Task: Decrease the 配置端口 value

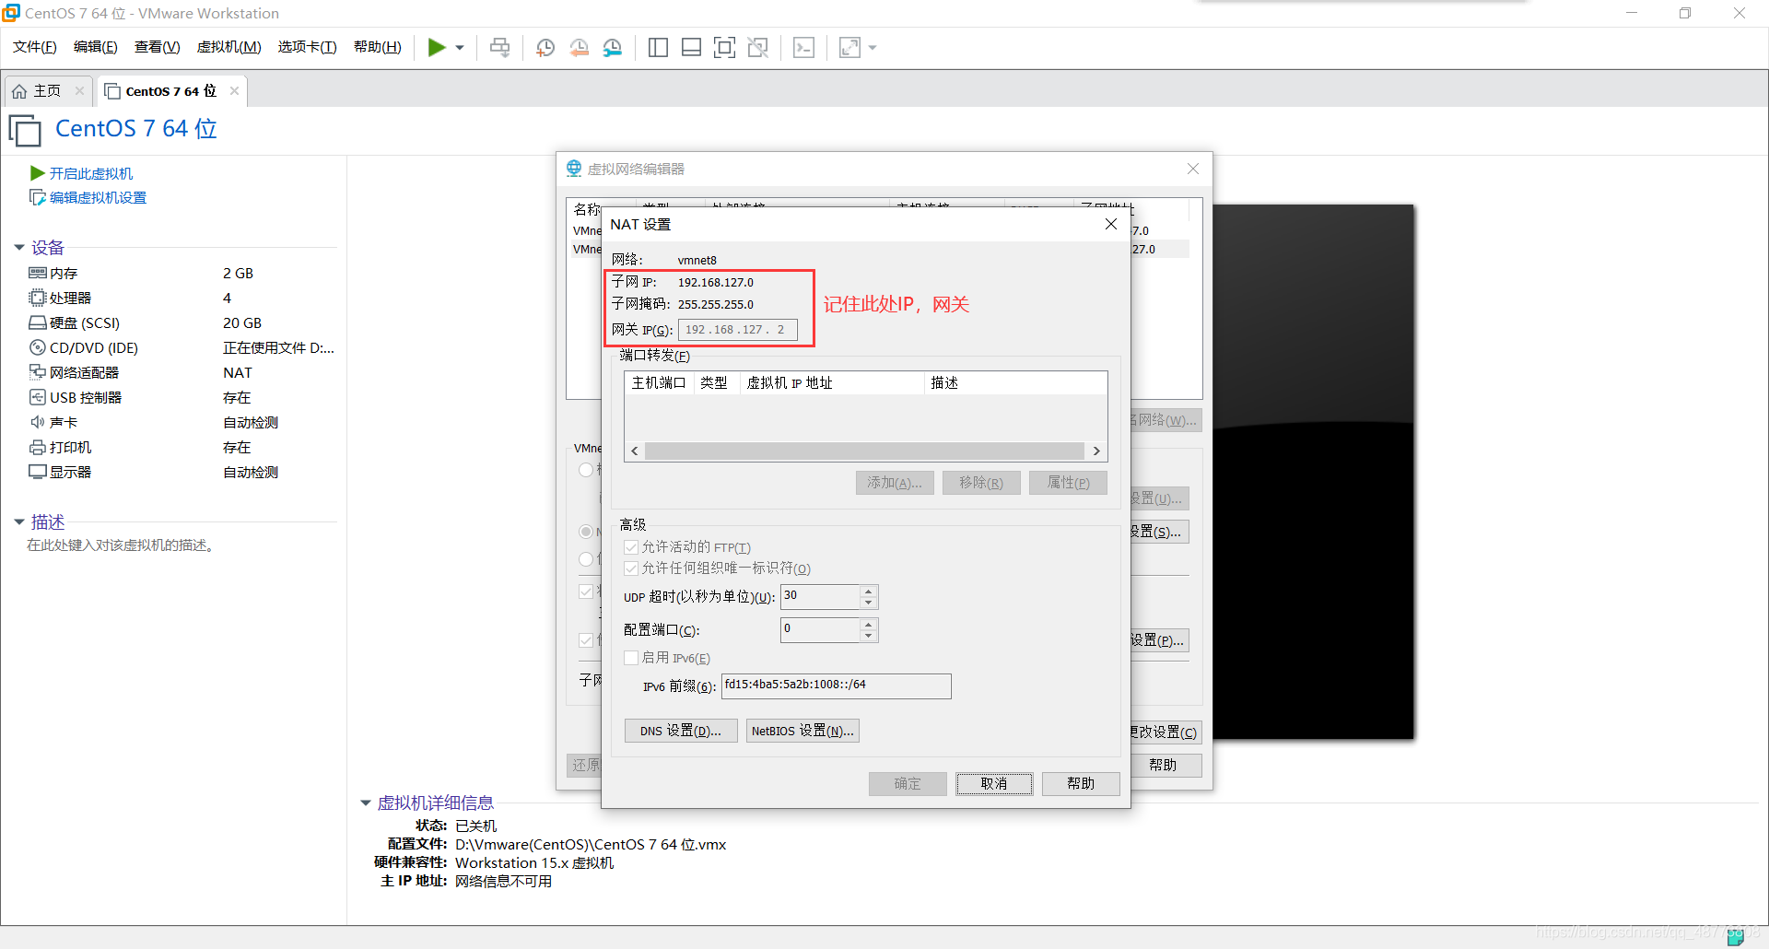Action: click(868, 637)
